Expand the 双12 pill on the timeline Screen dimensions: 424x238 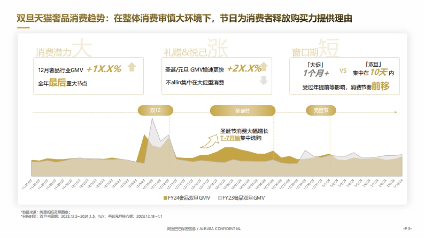[155, 111]
